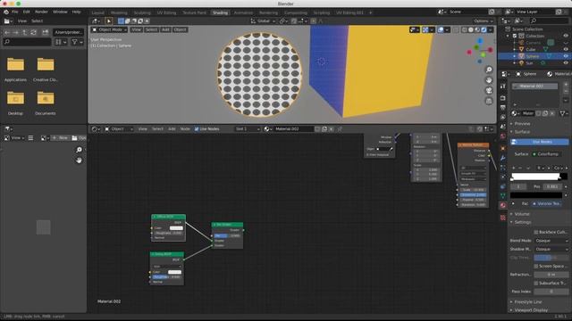Image resolution: width=572 pixels, height=321 pixels.
Task: Open the Render properties tab icon
Action: [503, 98]
